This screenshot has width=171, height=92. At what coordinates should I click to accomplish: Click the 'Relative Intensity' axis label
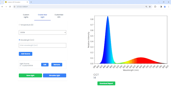[x=89, y=40]
